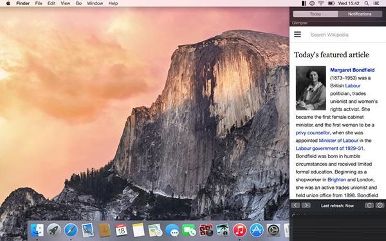
Task: Open the blue Labour link after British
Action: pyautogui.click(x=353, y=85)
